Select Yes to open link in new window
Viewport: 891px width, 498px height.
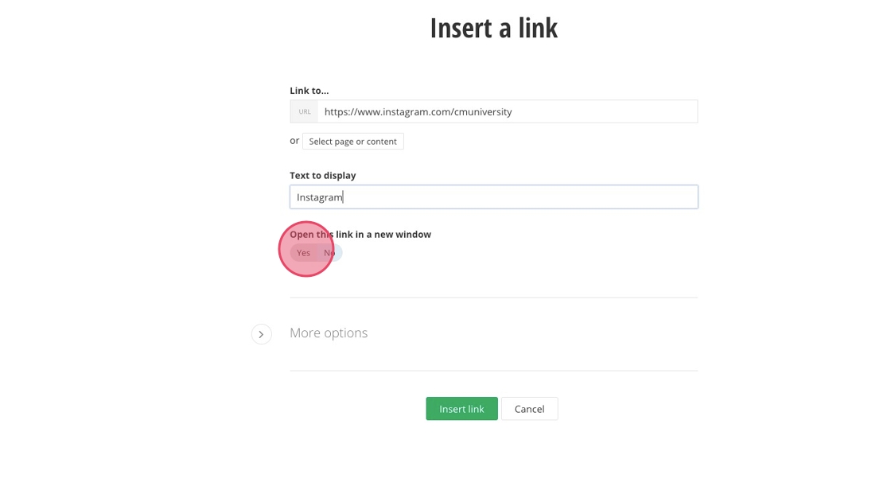pos(302,253)
